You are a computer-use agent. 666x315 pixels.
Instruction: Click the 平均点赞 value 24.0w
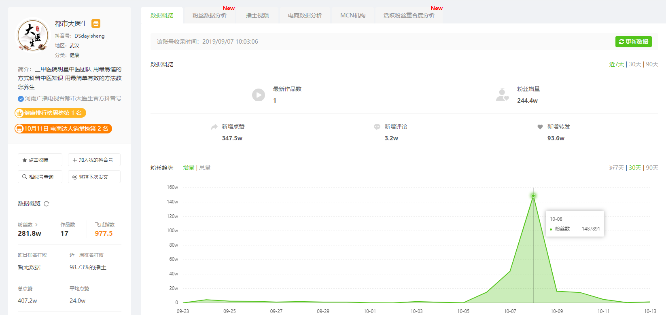[78, 301]
